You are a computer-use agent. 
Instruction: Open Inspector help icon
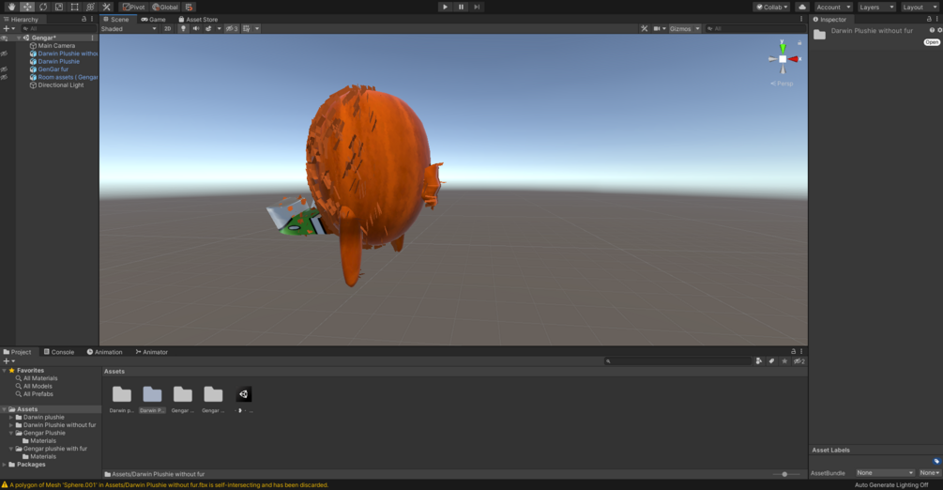(932, 30)
